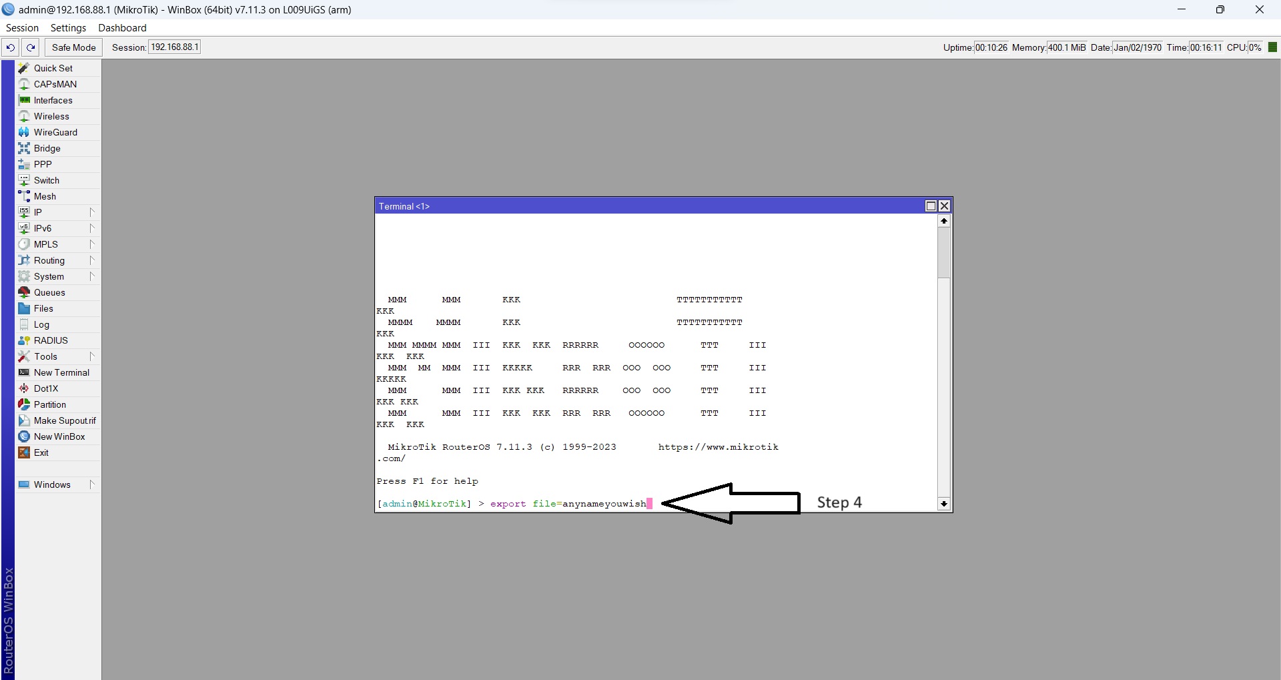Click the Windows menu icon

(24, 484)
